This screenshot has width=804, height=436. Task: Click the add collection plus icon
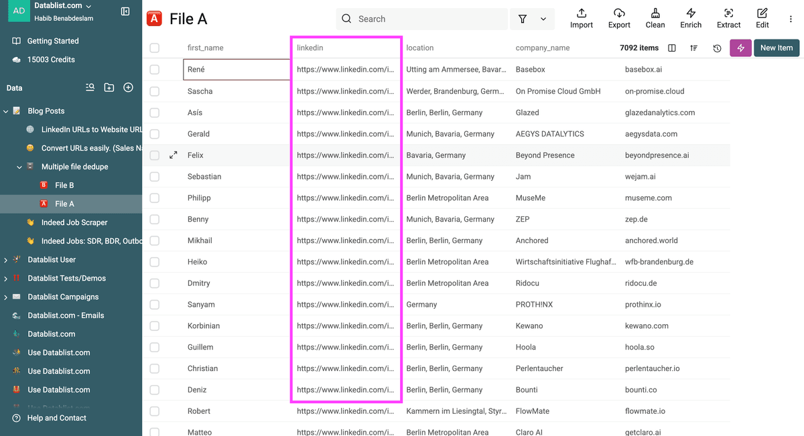(129, 88)
